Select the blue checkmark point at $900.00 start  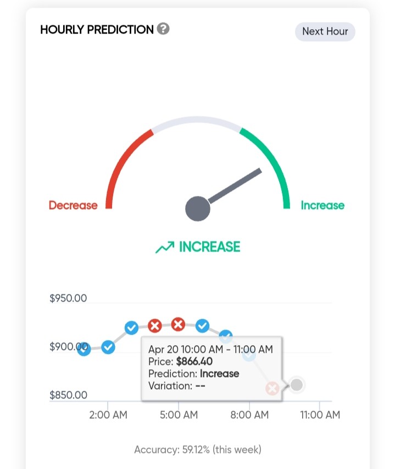(84, 349)
